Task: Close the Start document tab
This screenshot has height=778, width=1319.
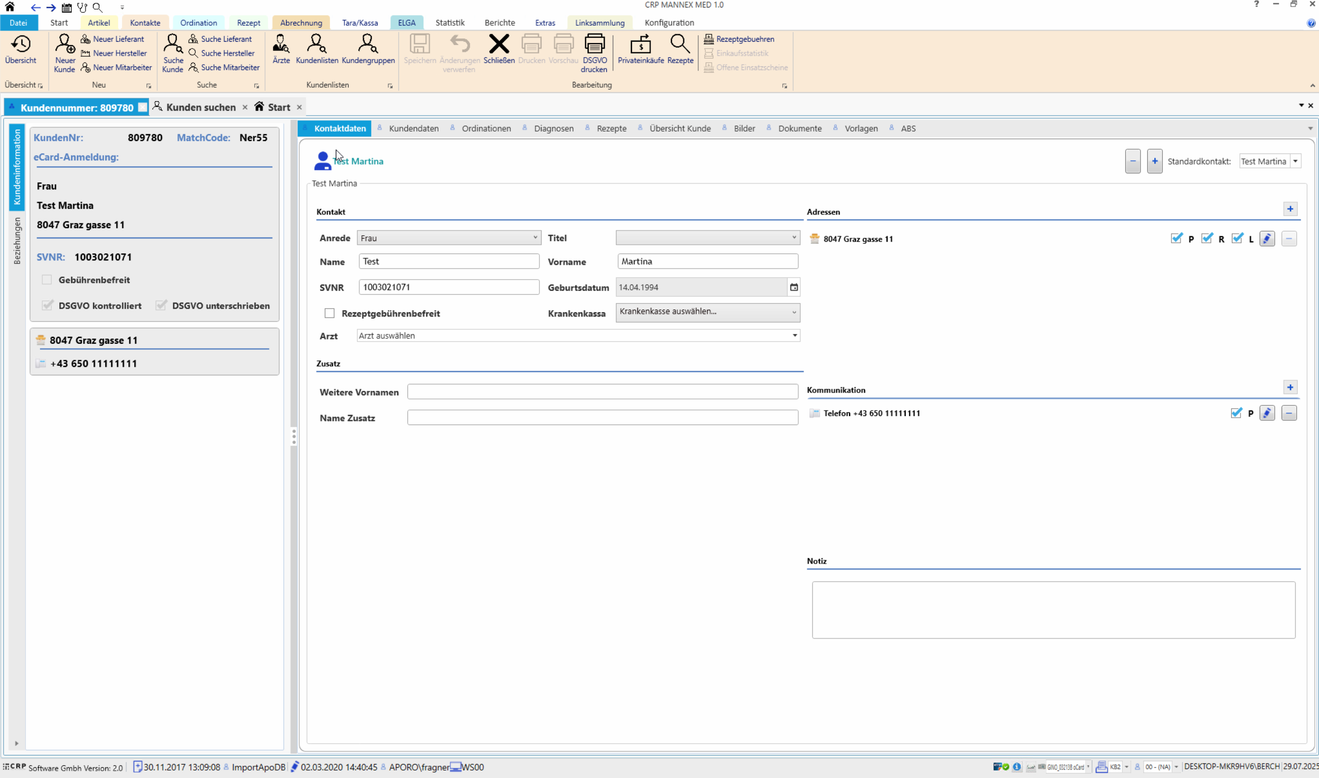Action: (x=299, y=107)
